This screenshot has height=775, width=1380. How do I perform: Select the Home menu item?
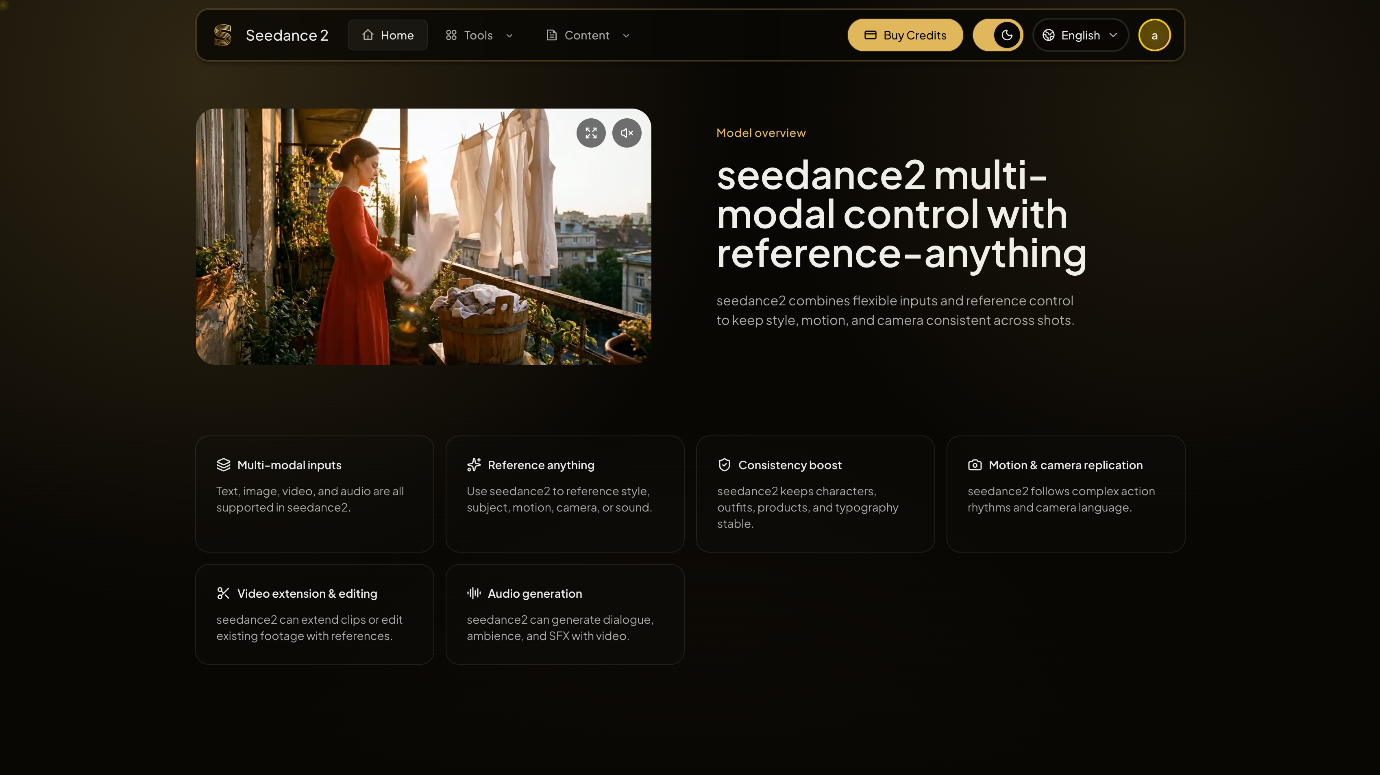(387, 35)
